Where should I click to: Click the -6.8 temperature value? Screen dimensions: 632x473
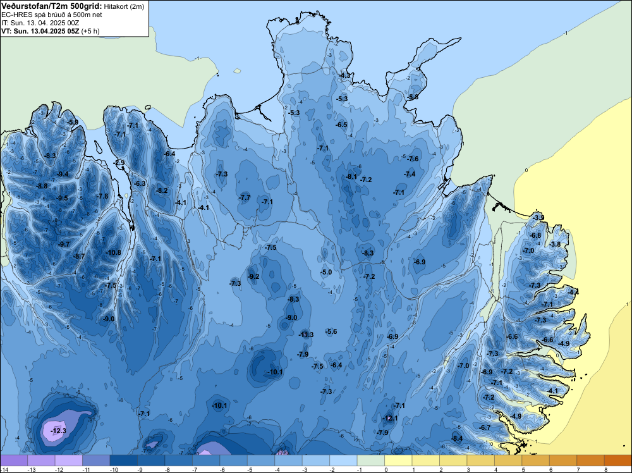point(535,235)
